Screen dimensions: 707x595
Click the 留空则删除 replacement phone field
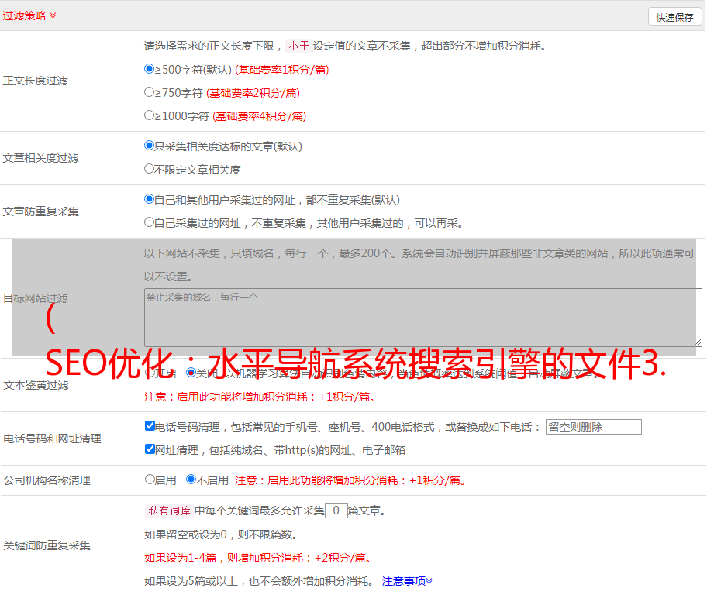(593, 427)
